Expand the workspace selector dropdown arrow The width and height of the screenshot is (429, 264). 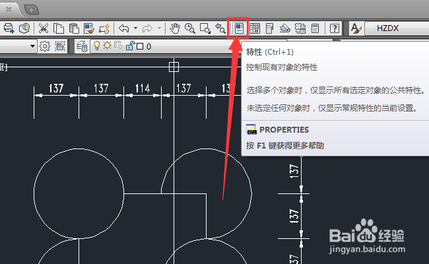click(32, 46)
